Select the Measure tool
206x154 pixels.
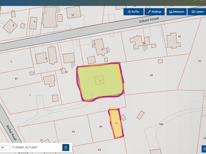point(176,12)
